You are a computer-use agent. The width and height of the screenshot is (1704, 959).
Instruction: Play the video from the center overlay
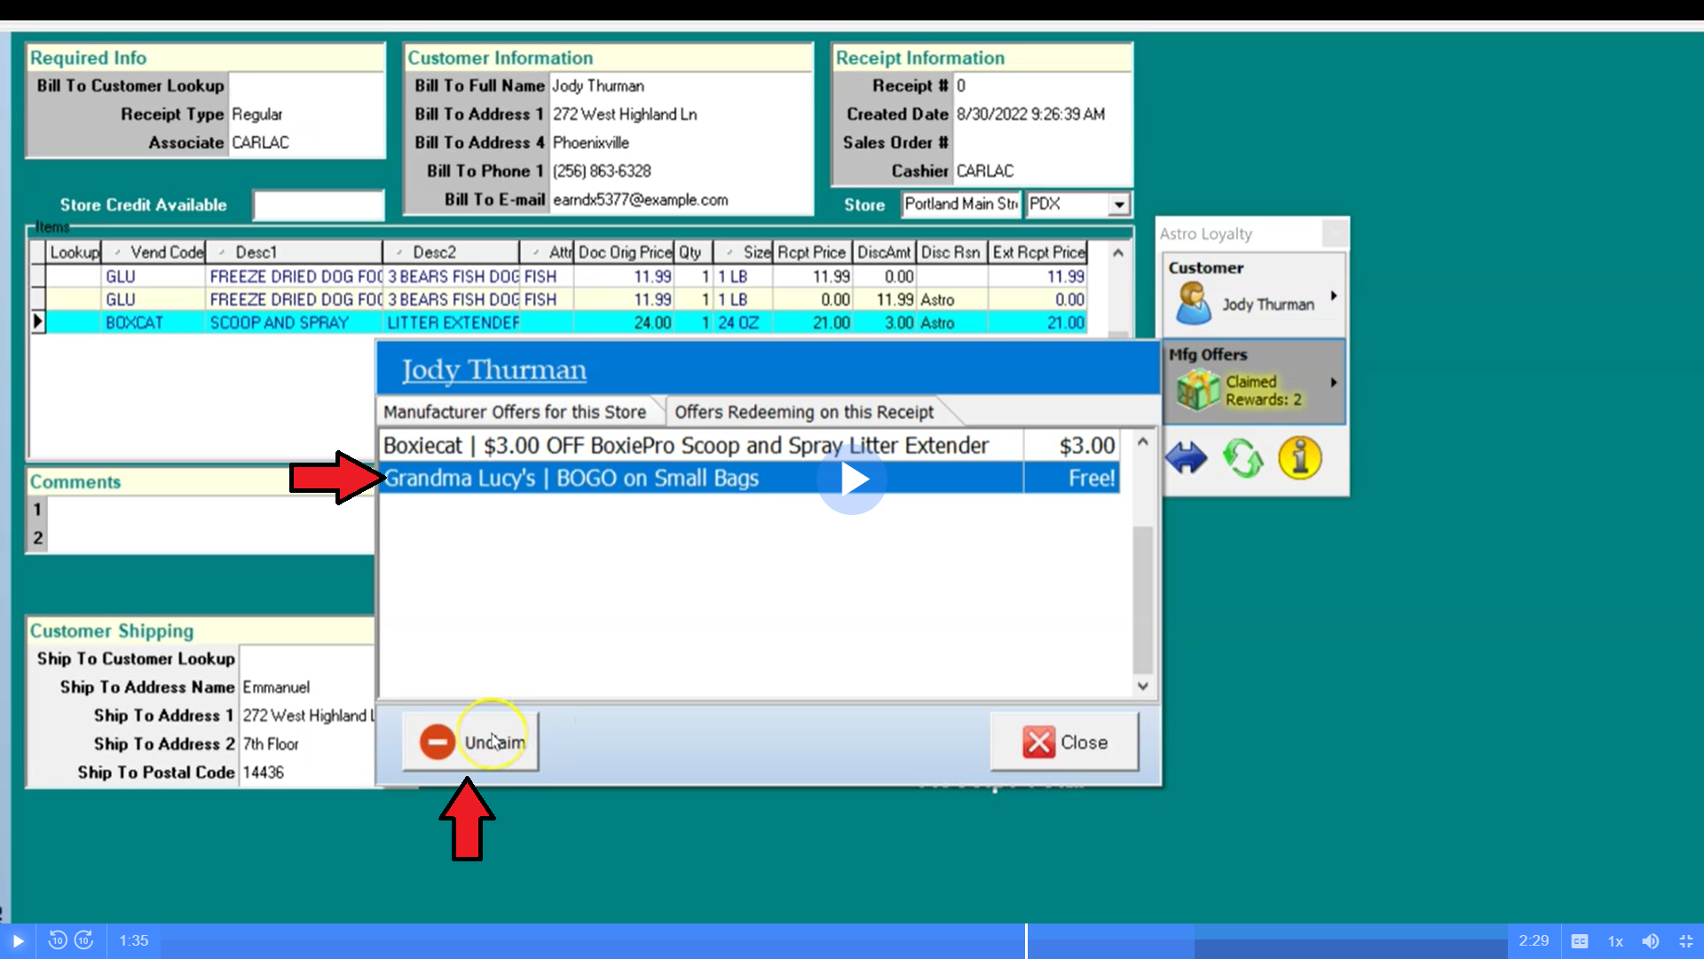pyautogui.click(x=852, y=479)
